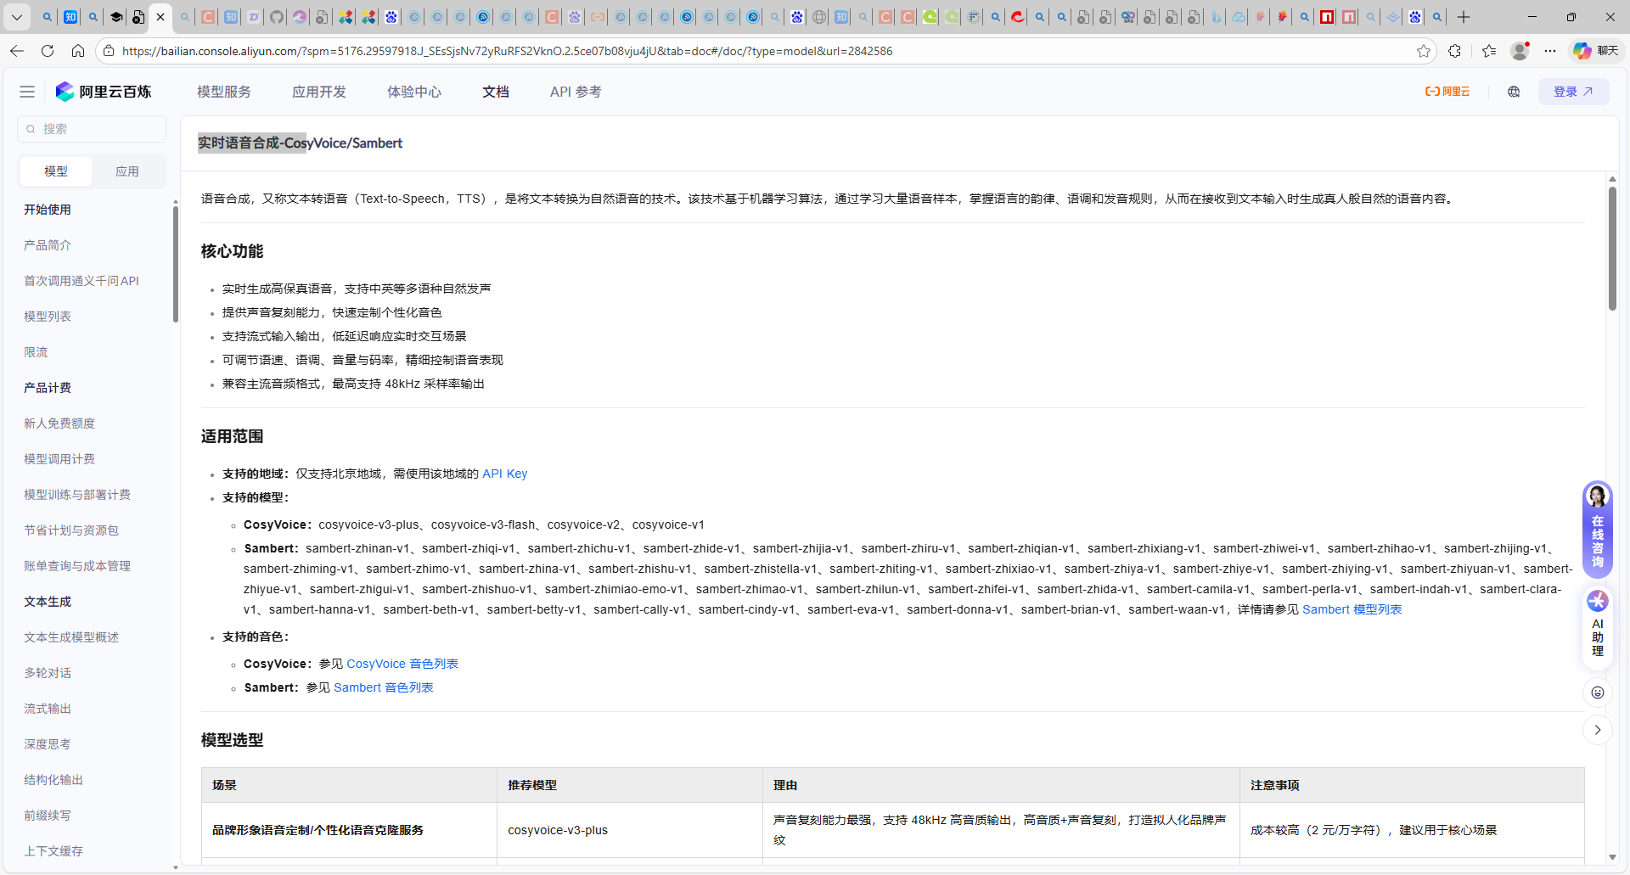
Task: Open 上下文缓存 in the sidebar
Action: pyautogui.click(x=53, y=851)
